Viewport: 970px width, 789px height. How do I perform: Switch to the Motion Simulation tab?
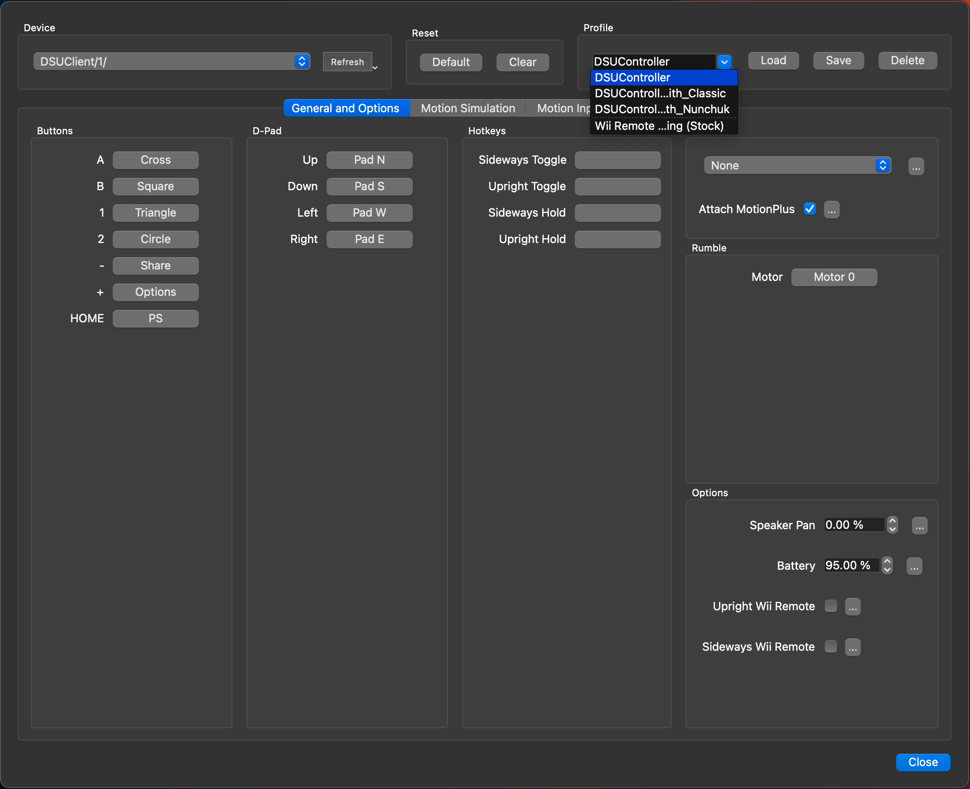pos(467,108)
